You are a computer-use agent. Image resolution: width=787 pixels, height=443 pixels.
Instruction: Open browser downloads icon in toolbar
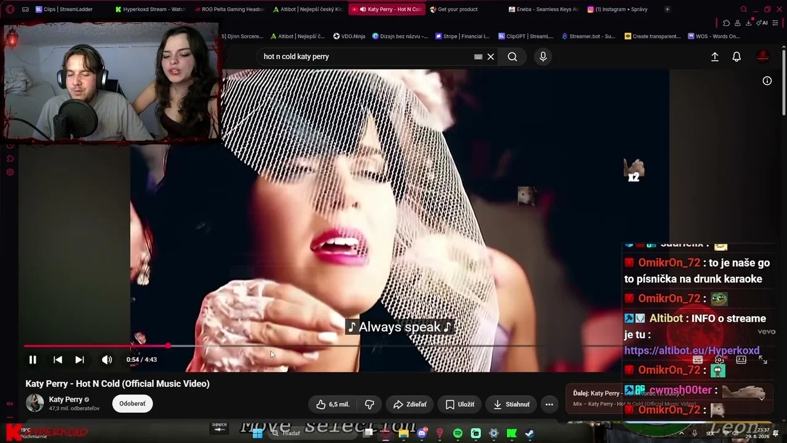tap(748, 23)
